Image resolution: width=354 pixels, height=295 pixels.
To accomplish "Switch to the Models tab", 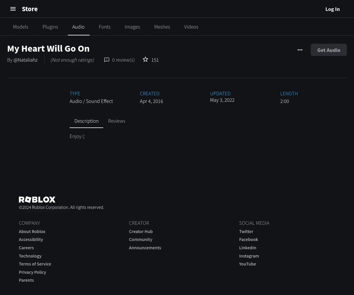I will tap(21, 27).
